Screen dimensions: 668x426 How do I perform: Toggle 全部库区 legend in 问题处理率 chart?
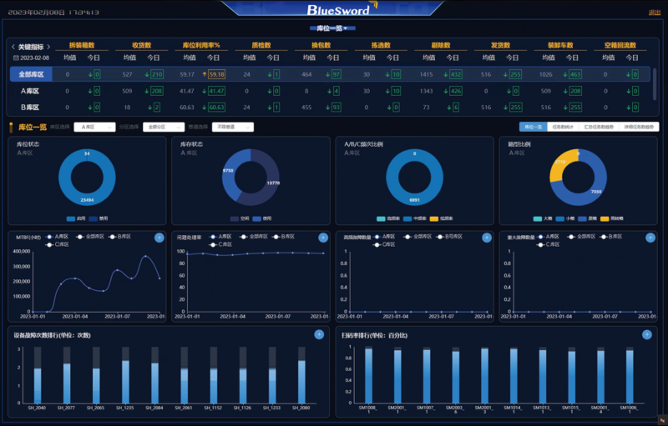click(x=249, y=237)
